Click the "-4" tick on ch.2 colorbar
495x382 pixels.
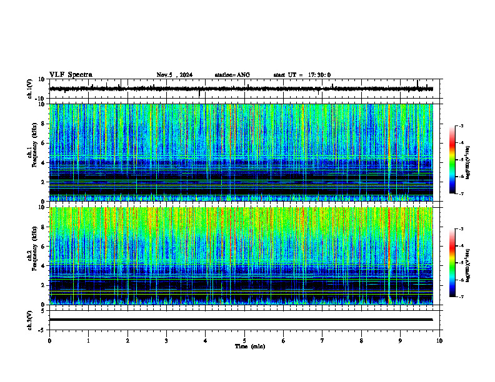[461, 246]
